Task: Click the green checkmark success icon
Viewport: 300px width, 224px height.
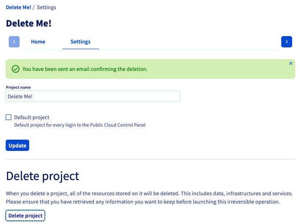Action: (x=16, y=69)
